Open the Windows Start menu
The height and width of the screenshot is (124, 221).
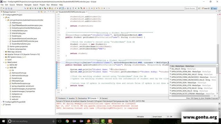coord(3,121)
